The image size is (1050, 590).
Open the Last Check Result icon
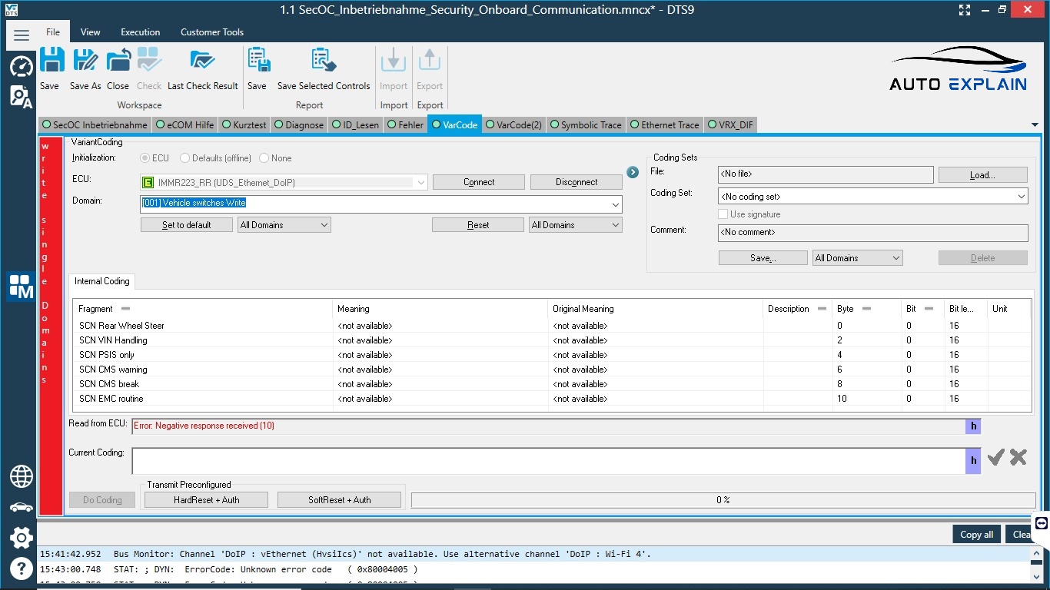pyautogui.click(x=202, y=61)
